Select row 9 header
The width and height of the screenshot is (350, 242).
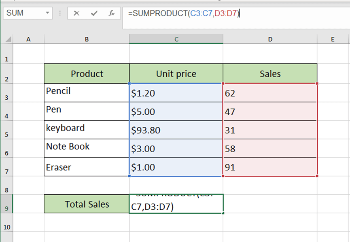click(x=6, y=204)
